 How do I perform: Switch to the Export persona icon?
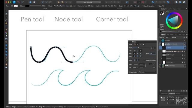point(22,2)
